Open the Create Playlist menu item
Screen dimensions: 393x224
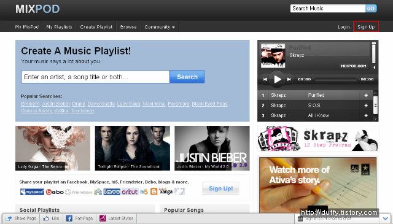pyautogui.click(x=96, y=27)
